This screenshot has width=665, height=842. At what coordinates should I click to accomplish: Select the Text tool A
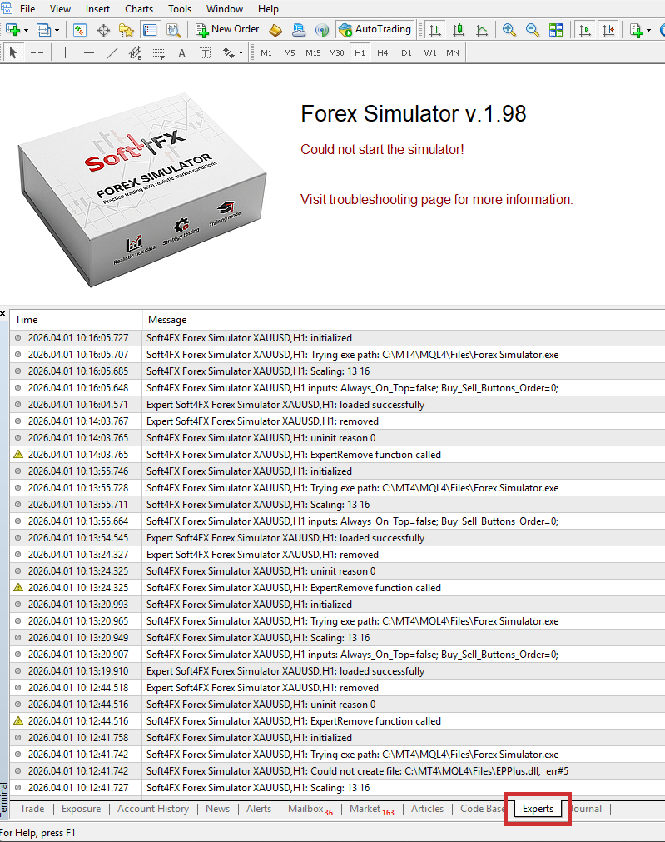182,52
